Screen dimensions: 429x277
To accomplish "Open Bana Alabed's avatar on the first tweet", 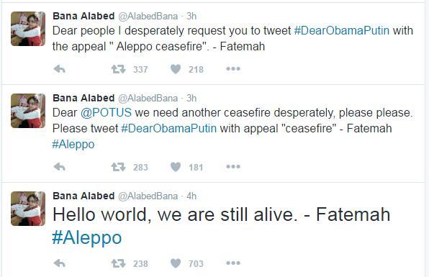I will (28, 29).
